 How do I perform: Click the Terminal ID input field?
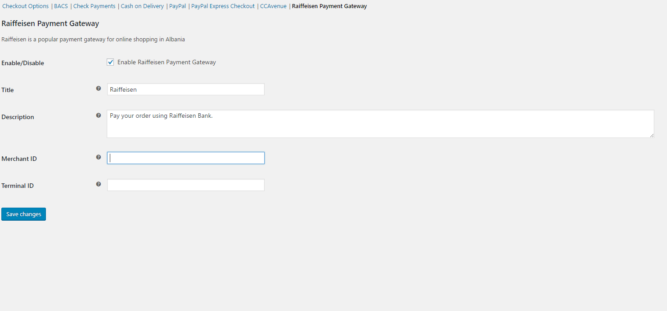[185, 185]
